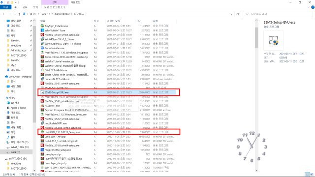Click the Back navigation arrow

4,14
